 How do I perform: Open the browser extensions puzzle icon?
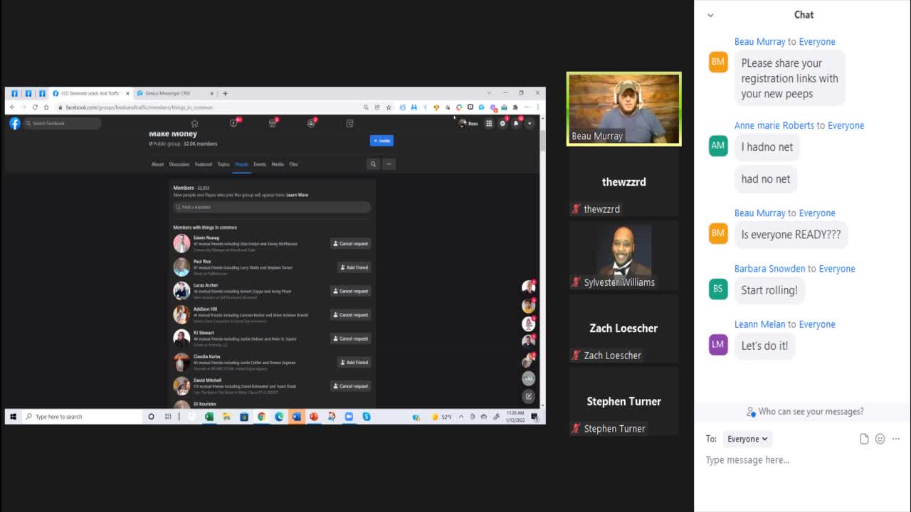point(515,107)
